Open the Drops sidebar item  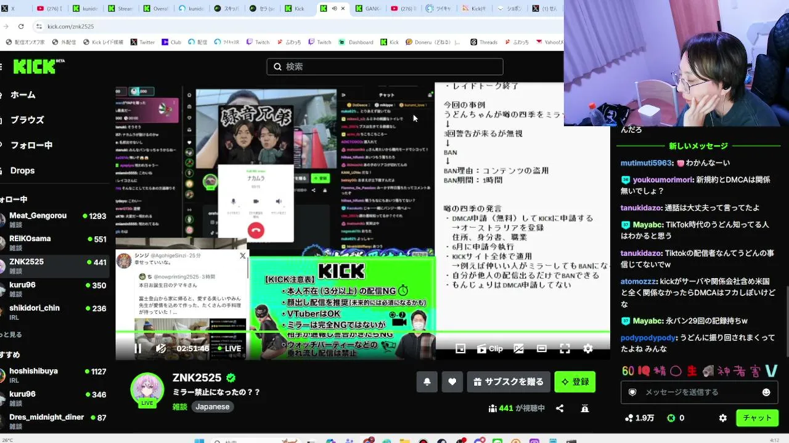tap(22, 170)
